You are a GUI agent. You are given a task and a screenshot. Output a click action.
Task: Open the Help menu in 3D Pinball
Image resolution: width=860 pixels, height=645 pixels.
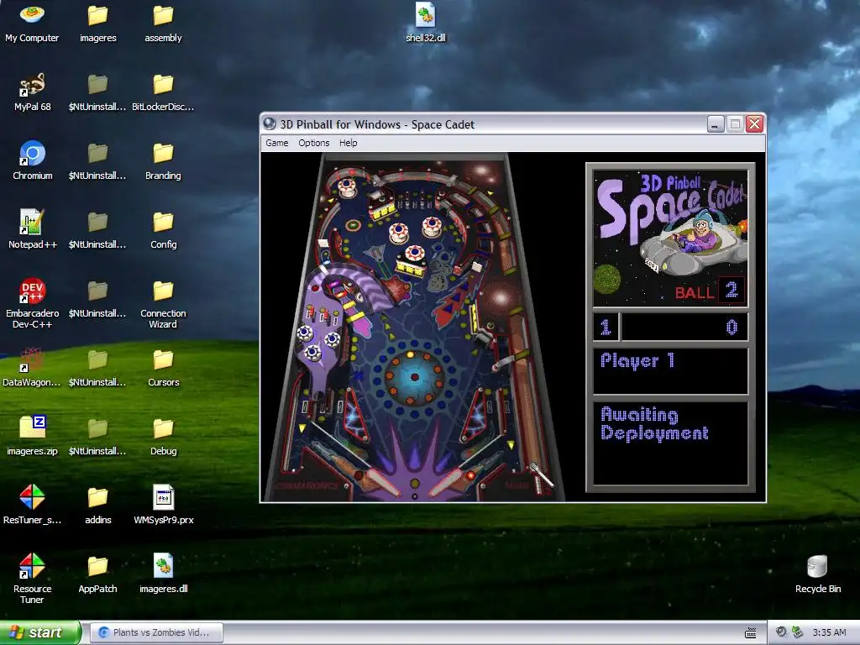point(348,143)
